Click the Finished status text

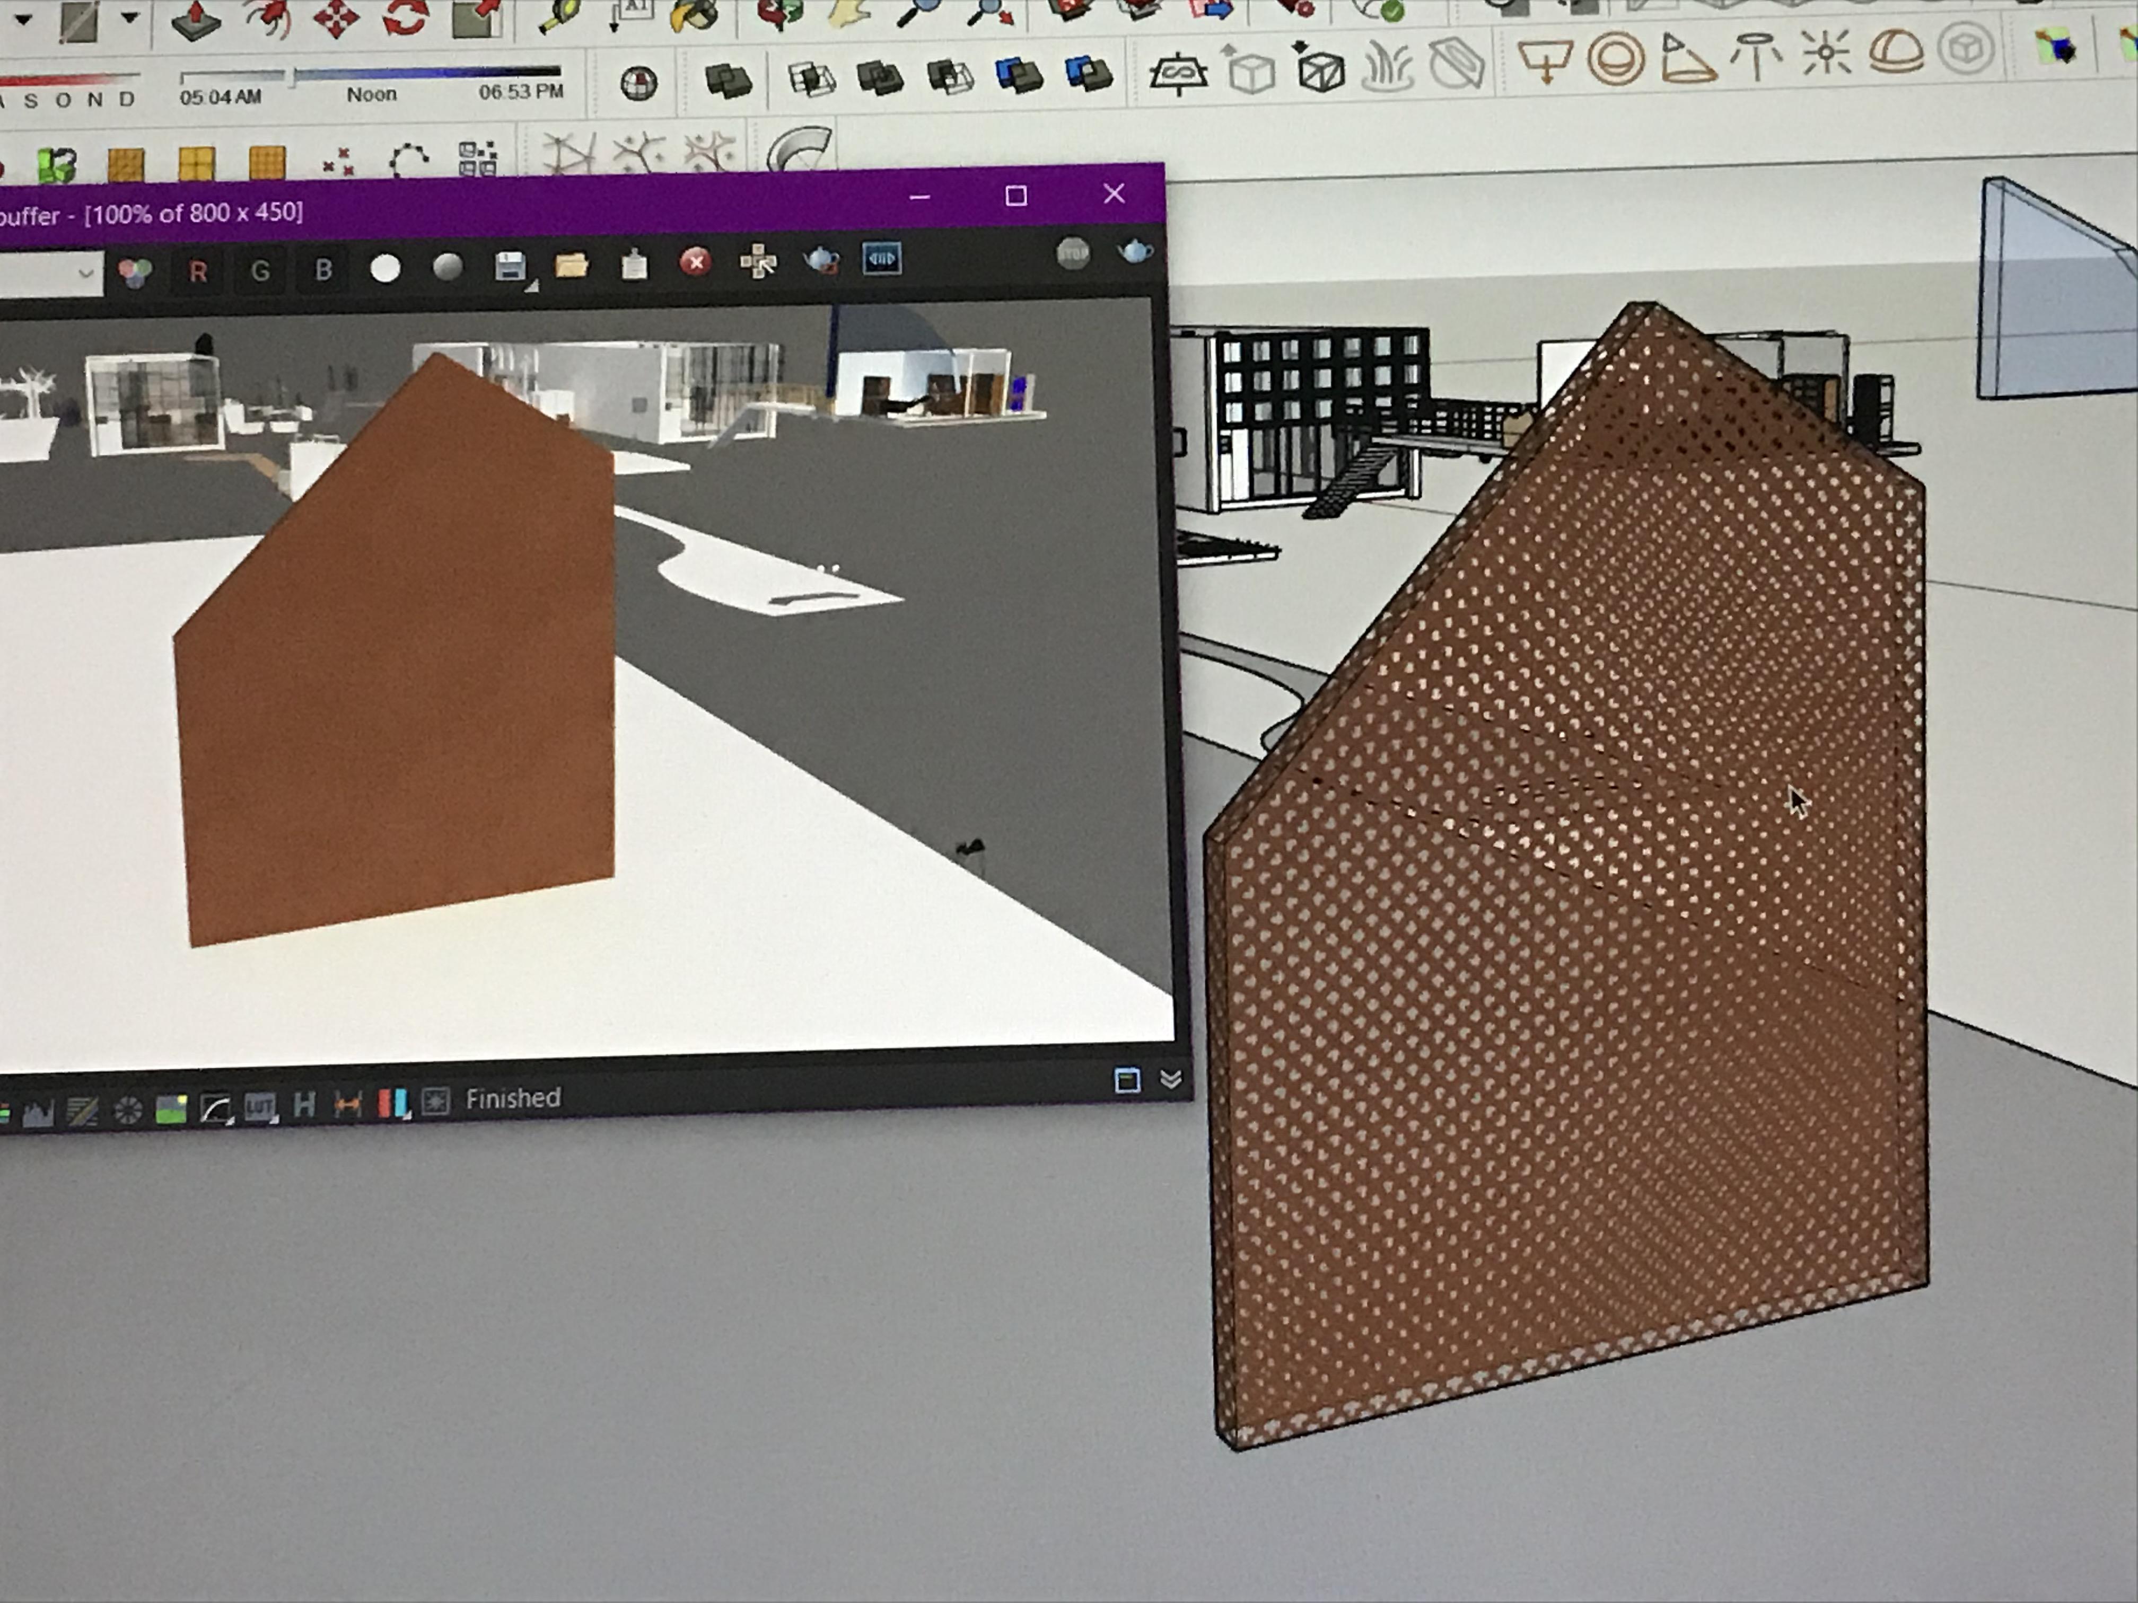pos(513,1099)
